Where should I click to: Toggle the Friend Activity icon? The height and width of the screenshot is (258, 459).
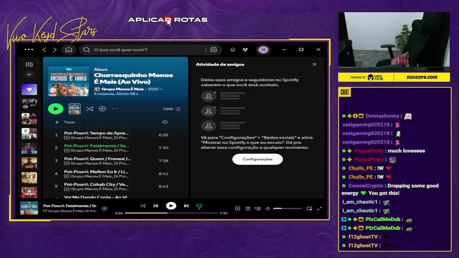tap(245, 50)
